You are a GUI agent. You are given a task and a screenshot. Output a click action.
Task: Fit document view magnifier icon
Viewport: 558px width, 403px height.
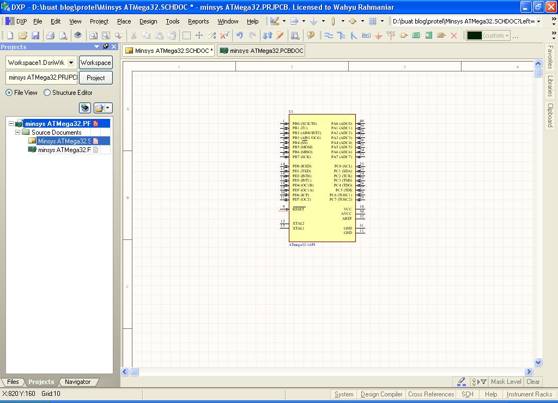tap(93, 35)
